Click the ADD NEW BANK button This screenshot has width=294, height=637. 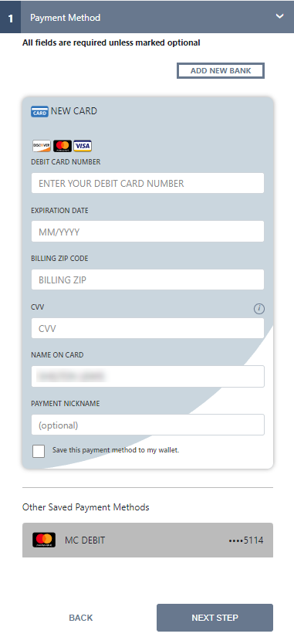pyautogui.click(x=221, y=71)
